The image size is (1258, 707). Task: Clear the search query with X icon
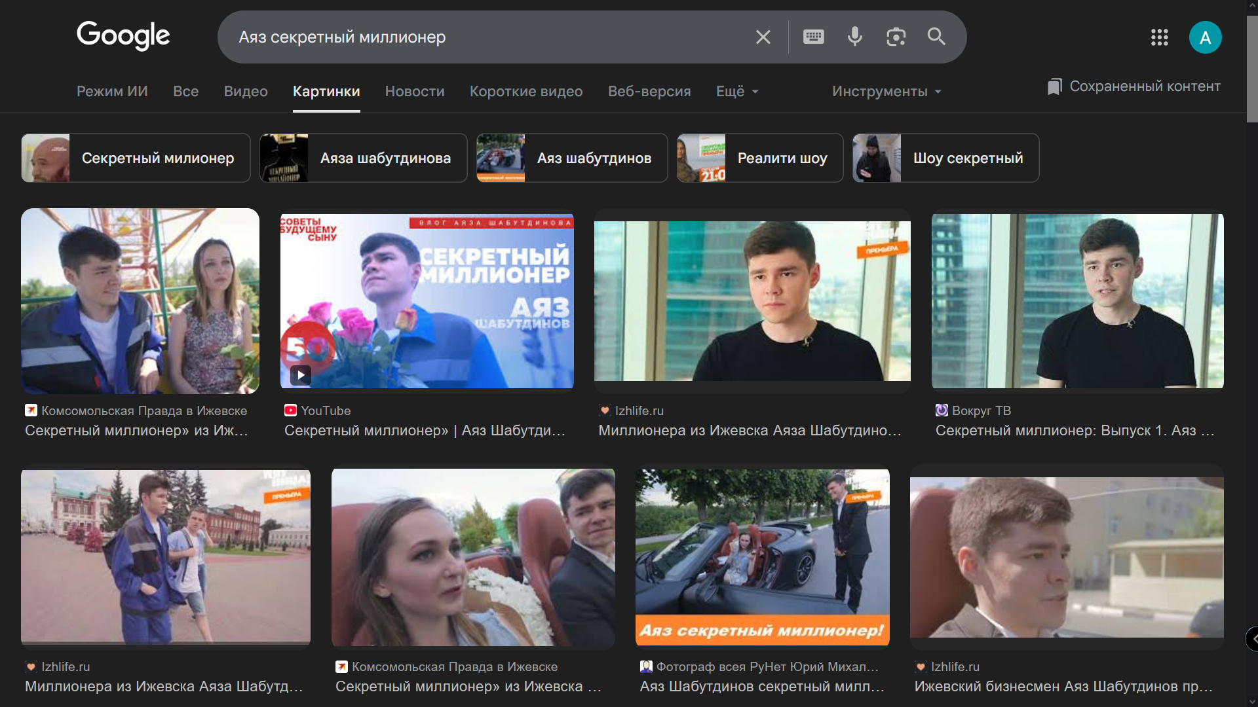(x=763, y=37)
